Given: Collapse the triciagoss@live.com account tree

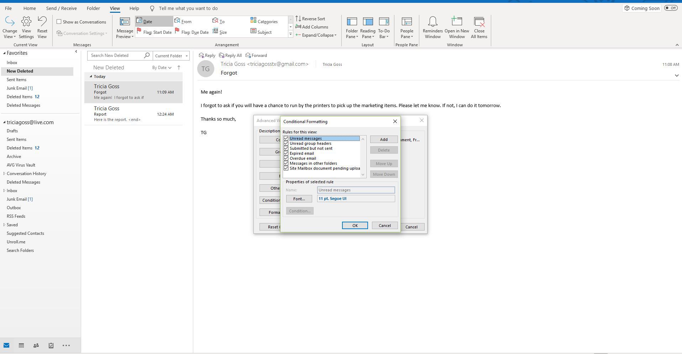Looking at the screenshot, I should click(x=4, y=122).
